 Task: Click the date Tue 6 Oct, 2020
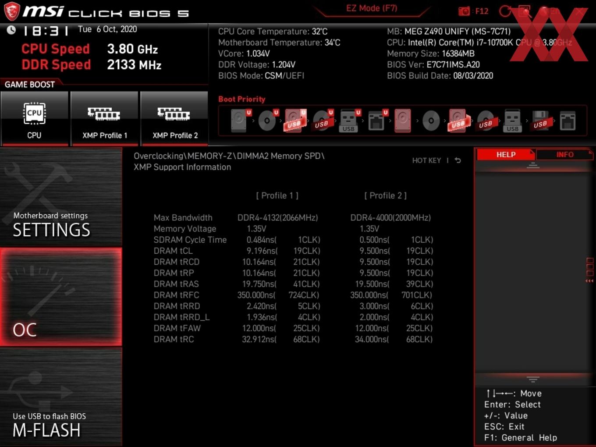point(107,29)
